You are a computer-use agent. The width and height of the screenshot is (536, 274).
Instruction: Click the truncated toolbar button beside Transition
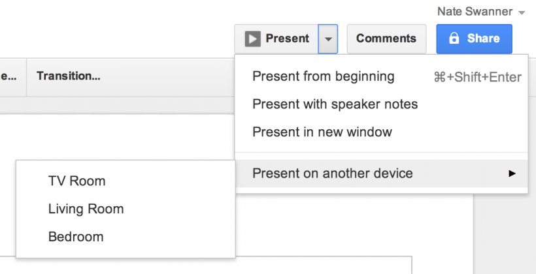pos(8,76)
